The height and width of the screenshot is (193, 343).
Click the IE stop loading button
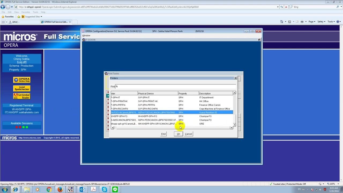pyautogui.click(x=286, y=7)
